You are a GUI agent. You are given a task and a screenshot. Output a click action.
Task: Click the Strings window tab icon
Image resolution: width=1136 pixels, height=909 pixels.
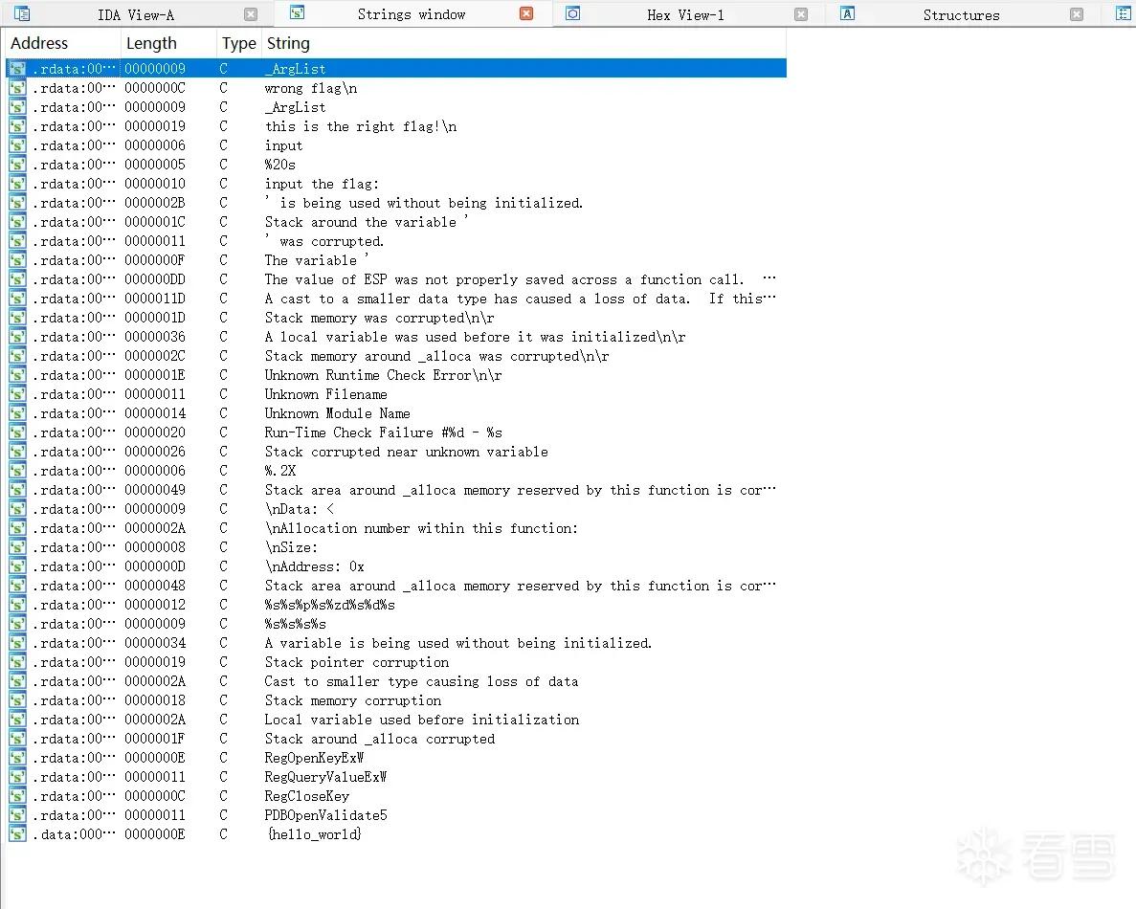point(297,13)
